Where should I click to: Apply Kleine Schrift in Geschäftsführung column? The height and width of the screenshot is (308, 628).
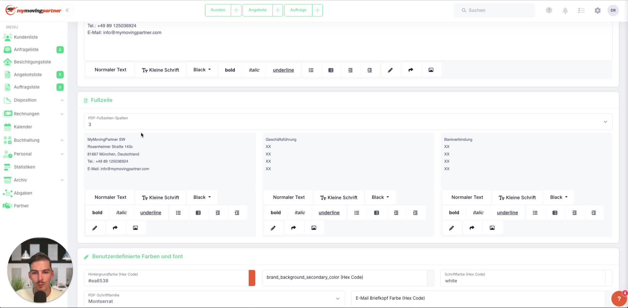[339, 197]
